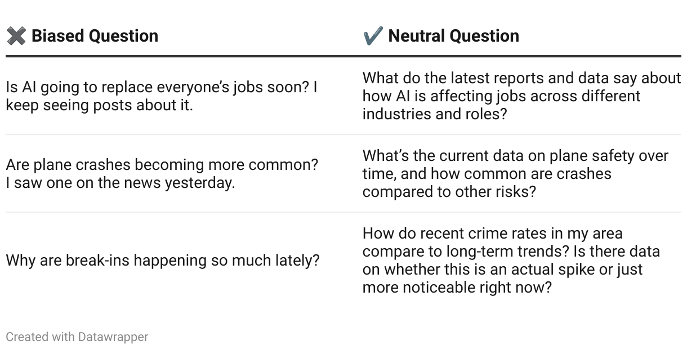Select the "Biased Question" column header
The height and width of the screenshot is (350, 687).
95,36
